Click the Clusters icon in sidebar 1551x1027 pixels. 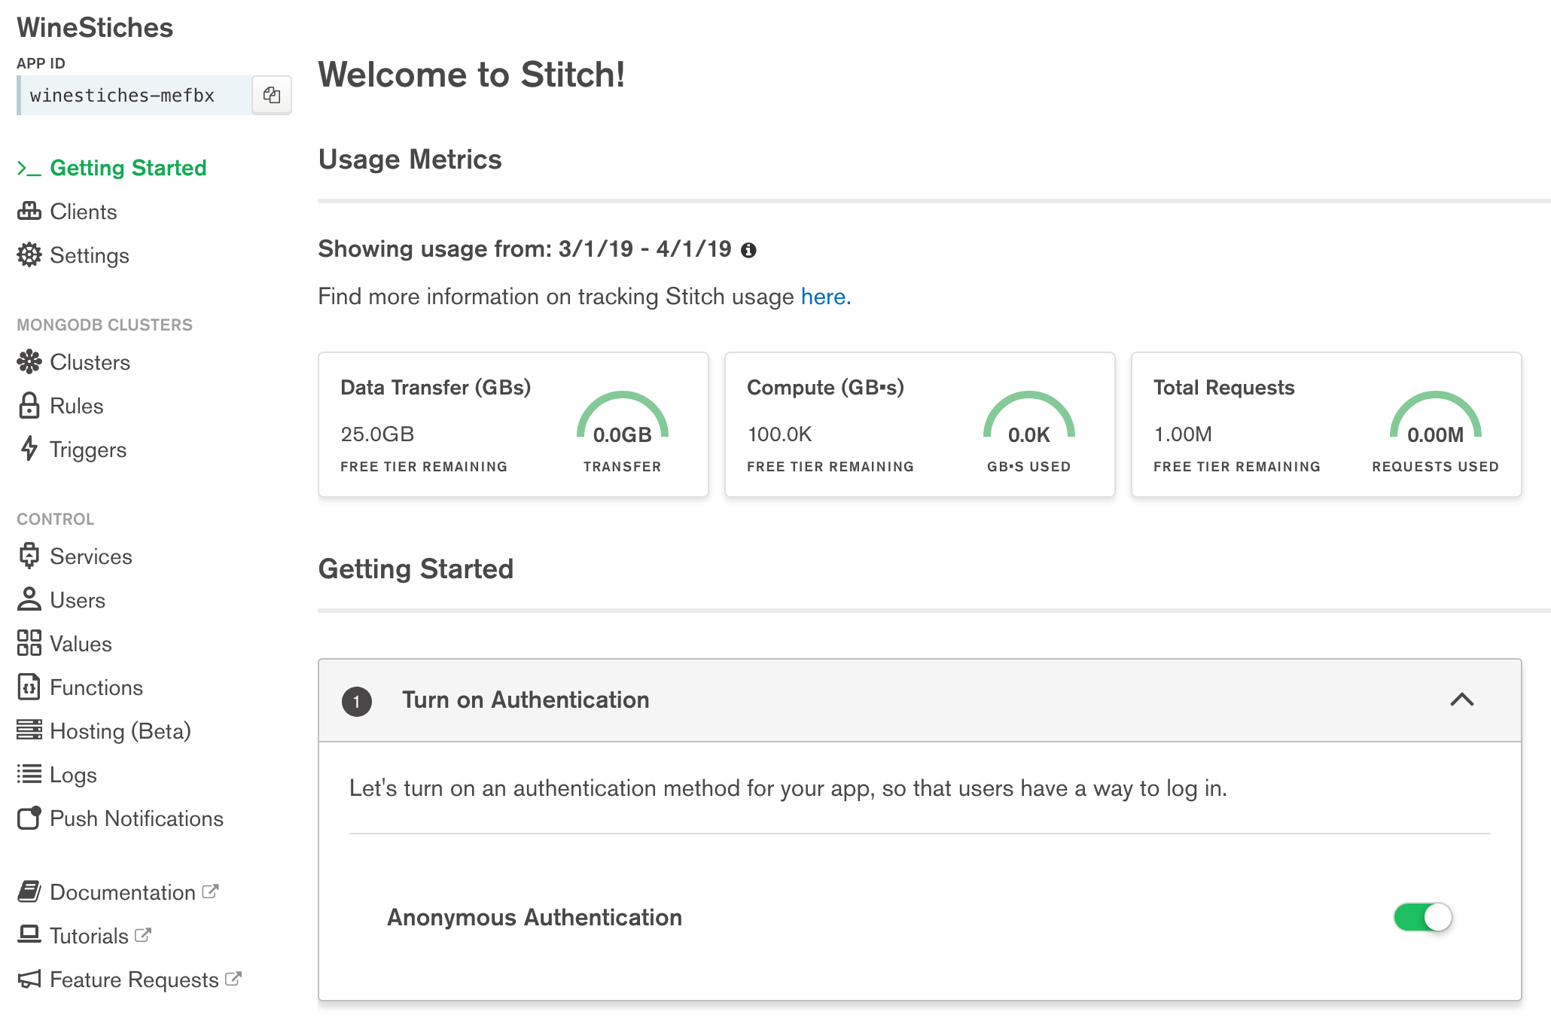coord(29,362)
